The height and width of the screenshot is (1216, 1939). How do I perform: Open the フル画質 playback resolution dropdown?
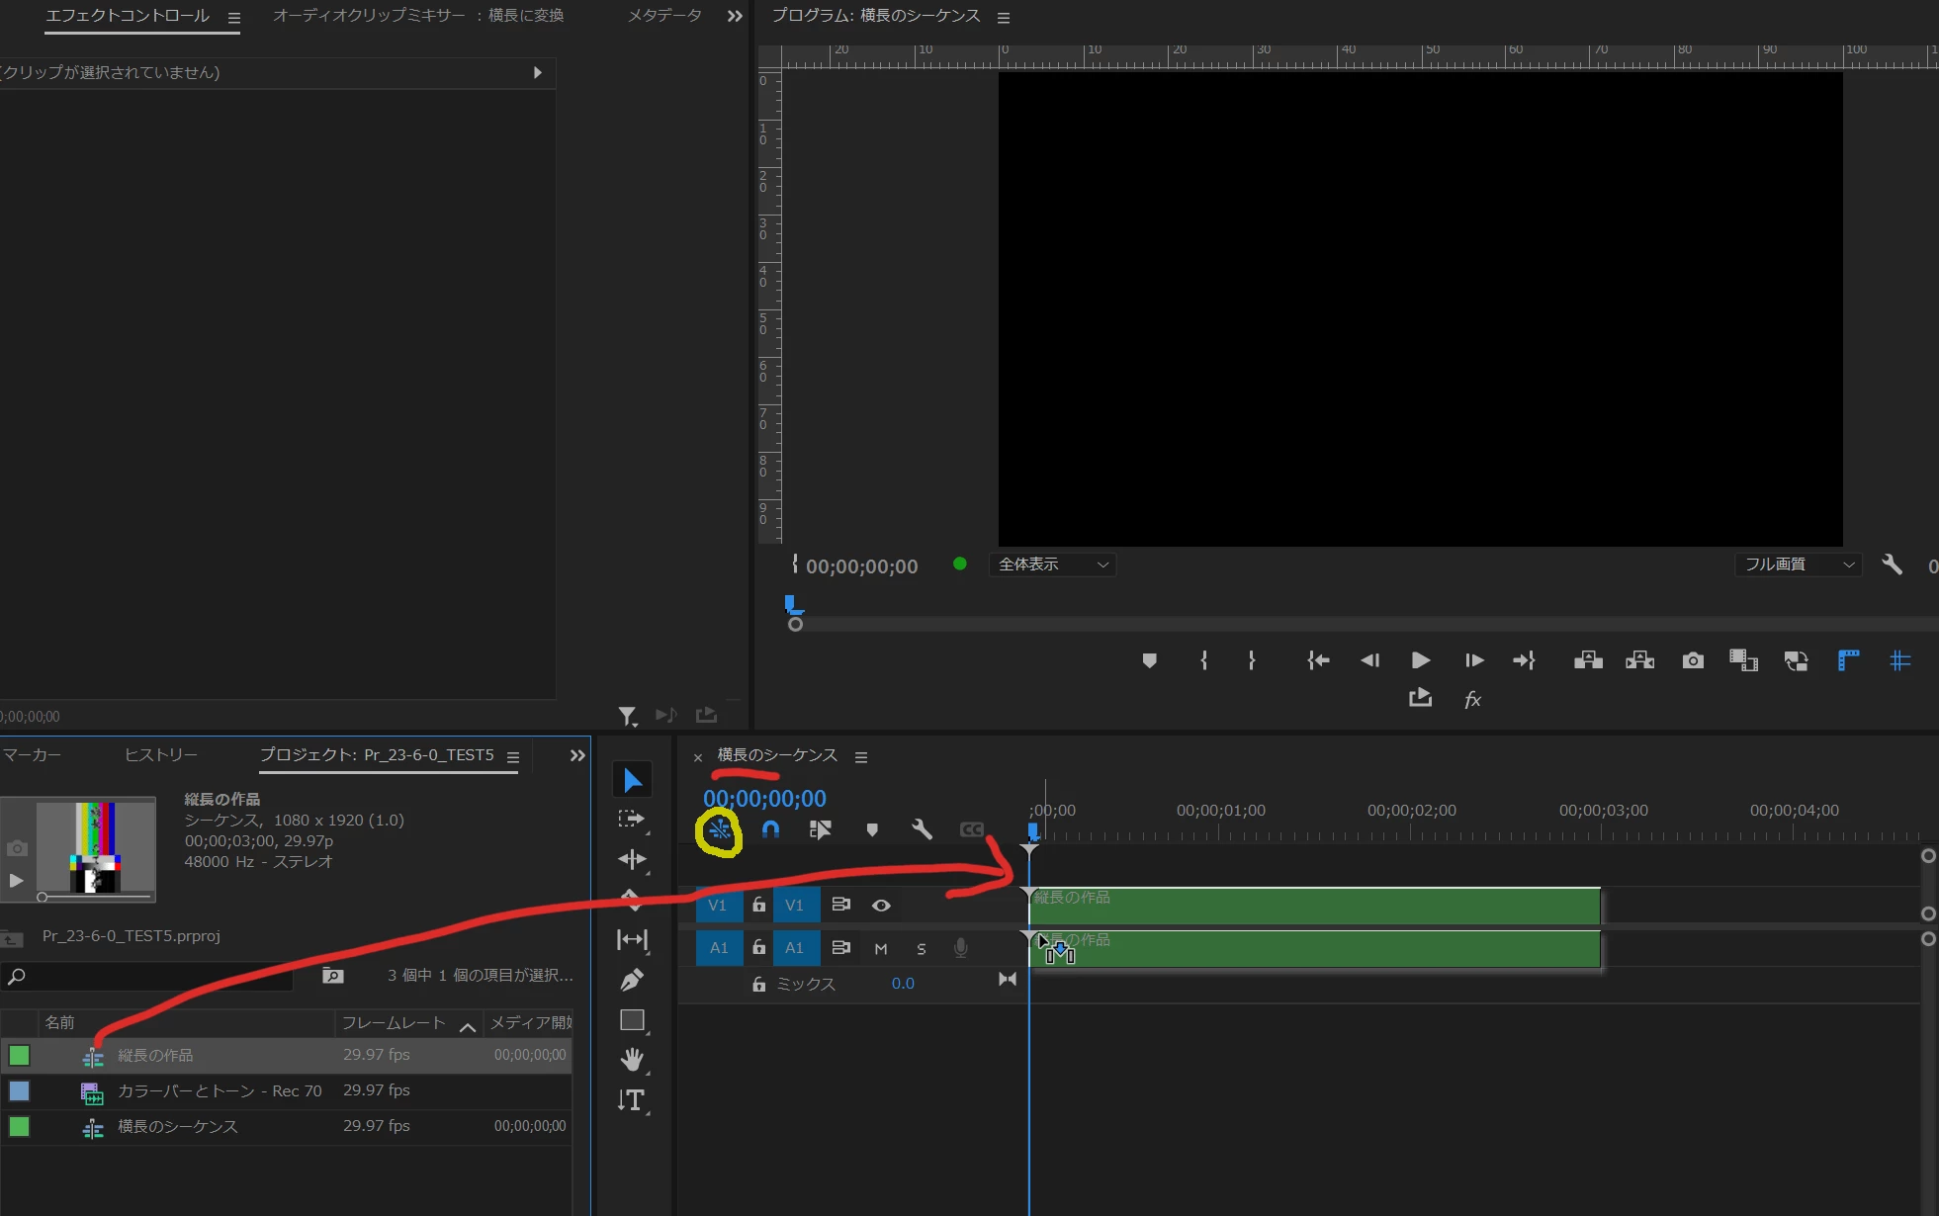click(x=1799, y=565)
